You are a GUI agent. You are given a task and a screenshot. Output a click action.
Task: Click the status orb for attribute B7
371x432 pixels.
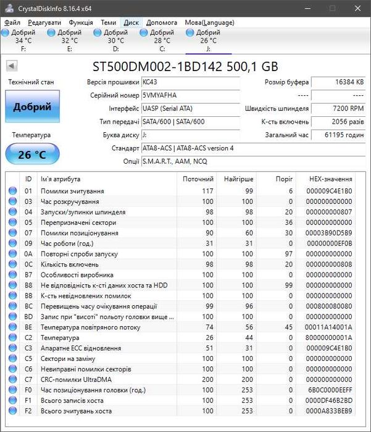tap(13, 274)
